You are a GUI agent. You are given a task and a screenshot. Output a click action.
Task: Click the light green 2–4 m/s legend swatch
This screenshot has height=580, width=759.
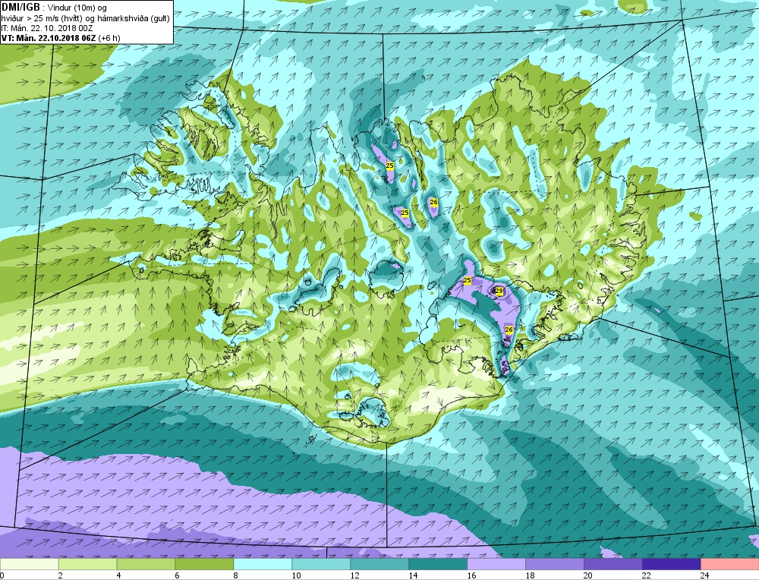[87, 564]
